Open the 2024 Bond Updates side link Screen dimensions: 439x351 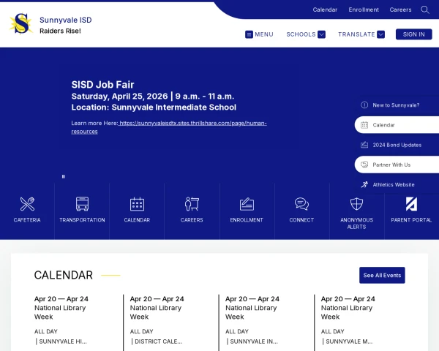pyautogui.click(x=397, y=145)
